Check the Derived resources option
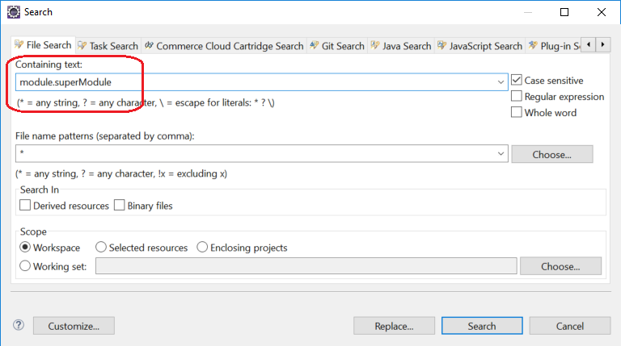 pyautogui.click(x=26, y=206)
